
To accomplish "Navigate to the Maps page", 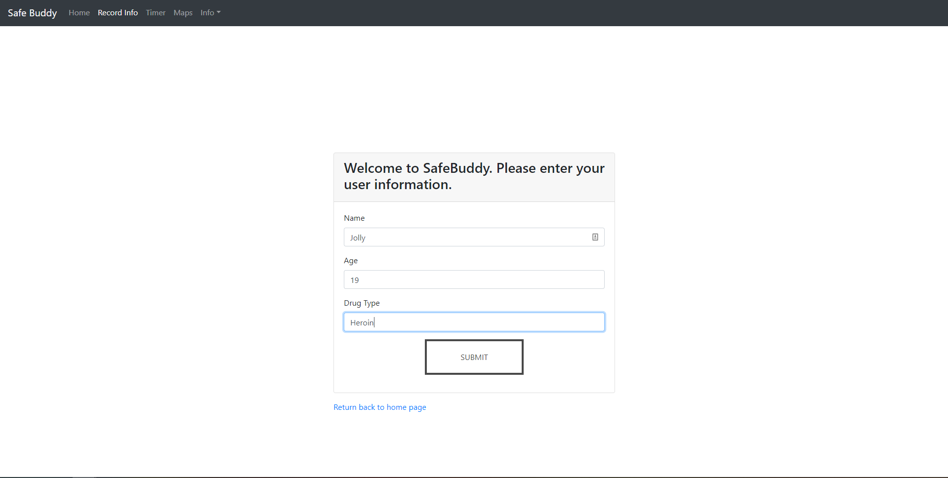I will (183, 13).
